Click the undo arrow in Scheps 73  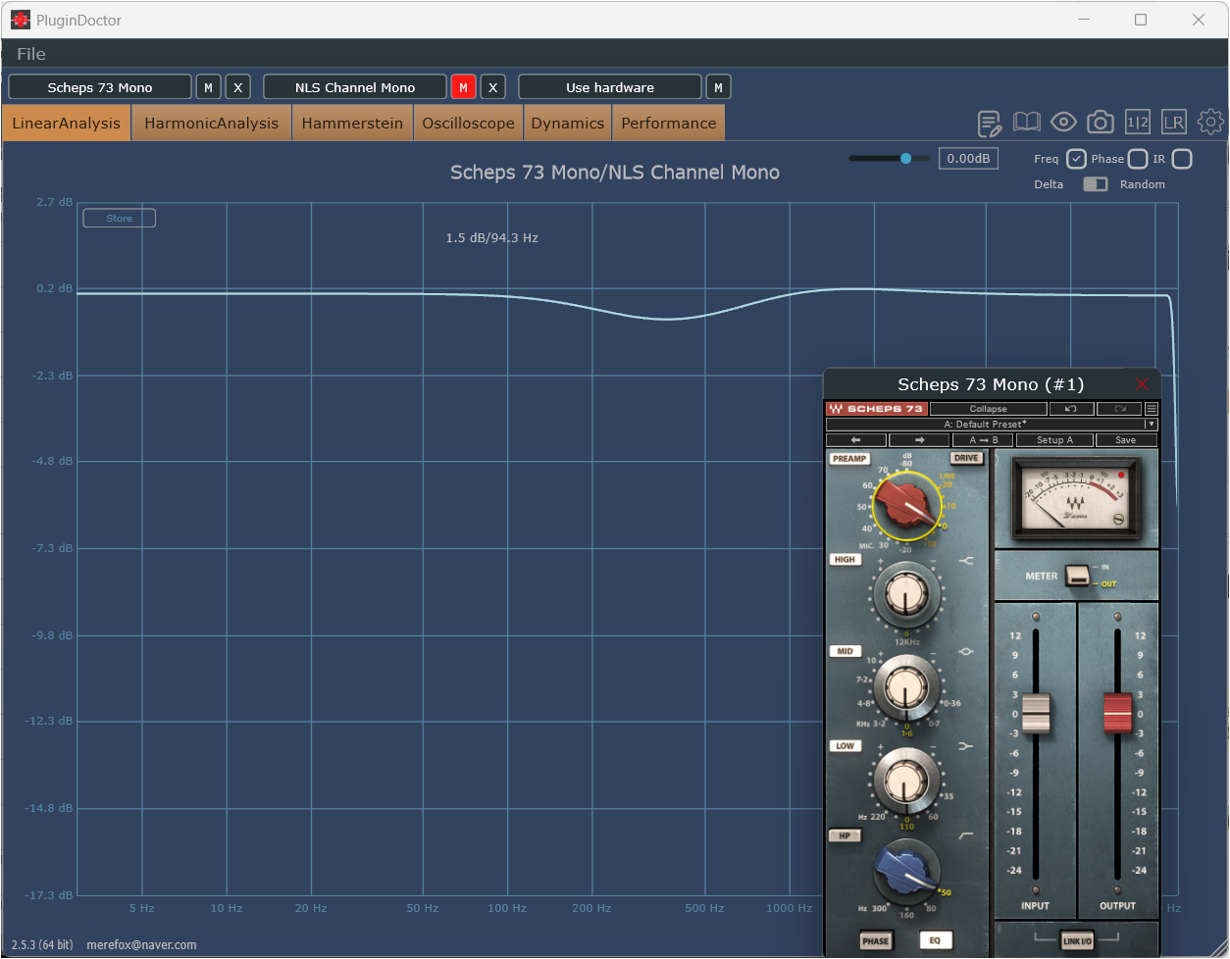pos(1071,409)
